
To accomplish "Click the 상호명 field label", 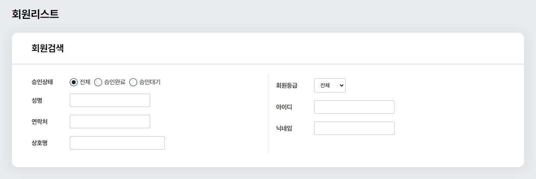I will coord(39,143).
